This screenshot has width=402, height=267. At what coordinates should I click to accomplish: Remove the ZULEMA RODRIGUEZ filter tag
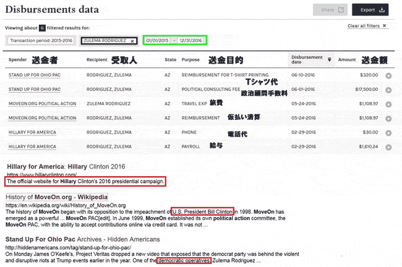click(x=132, y=41)
